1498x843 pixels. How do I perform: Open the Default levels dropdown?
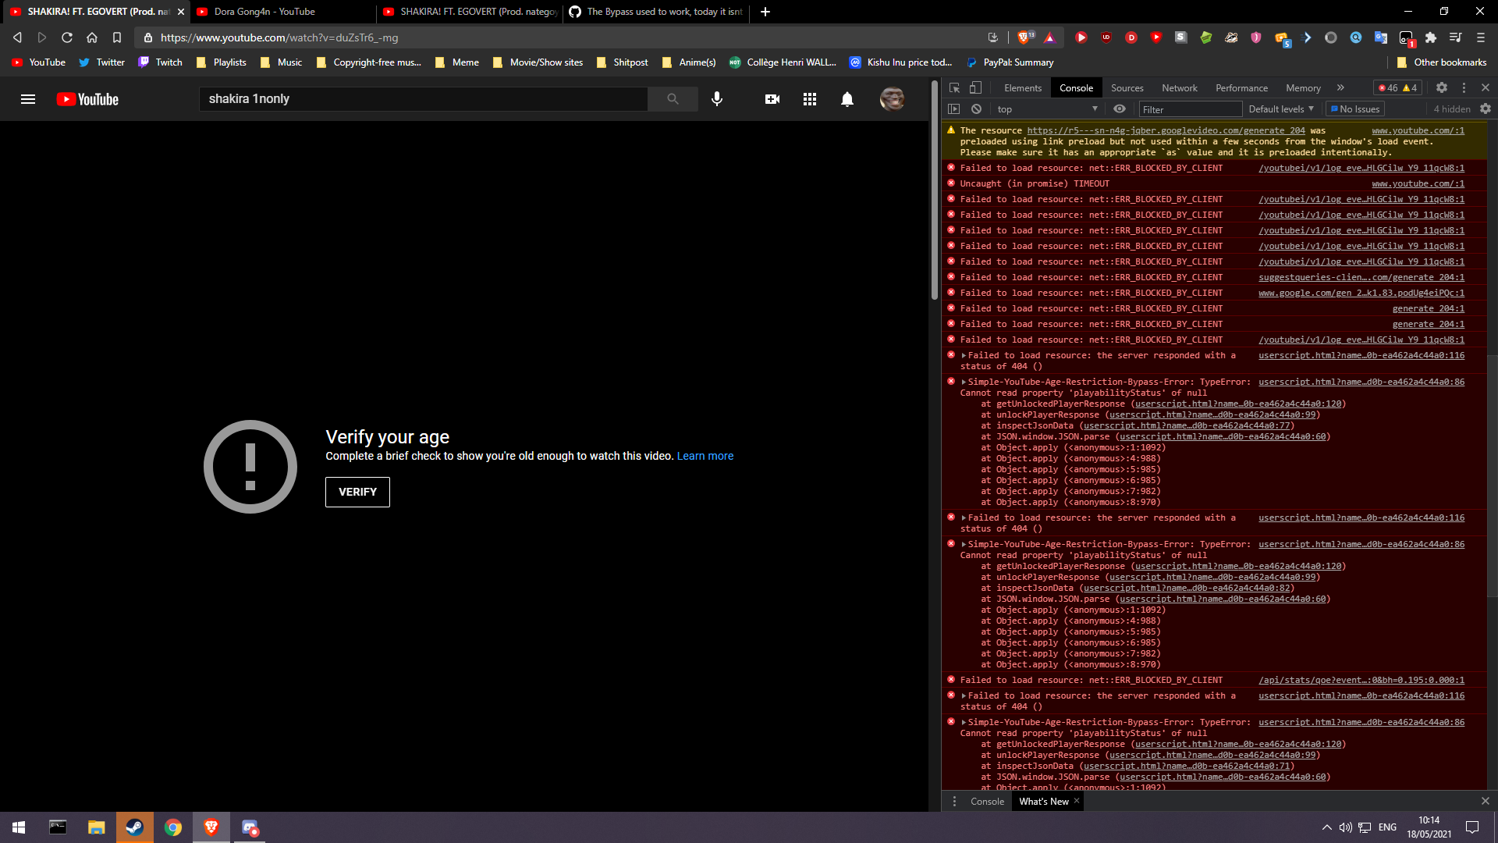(1280, 108)
